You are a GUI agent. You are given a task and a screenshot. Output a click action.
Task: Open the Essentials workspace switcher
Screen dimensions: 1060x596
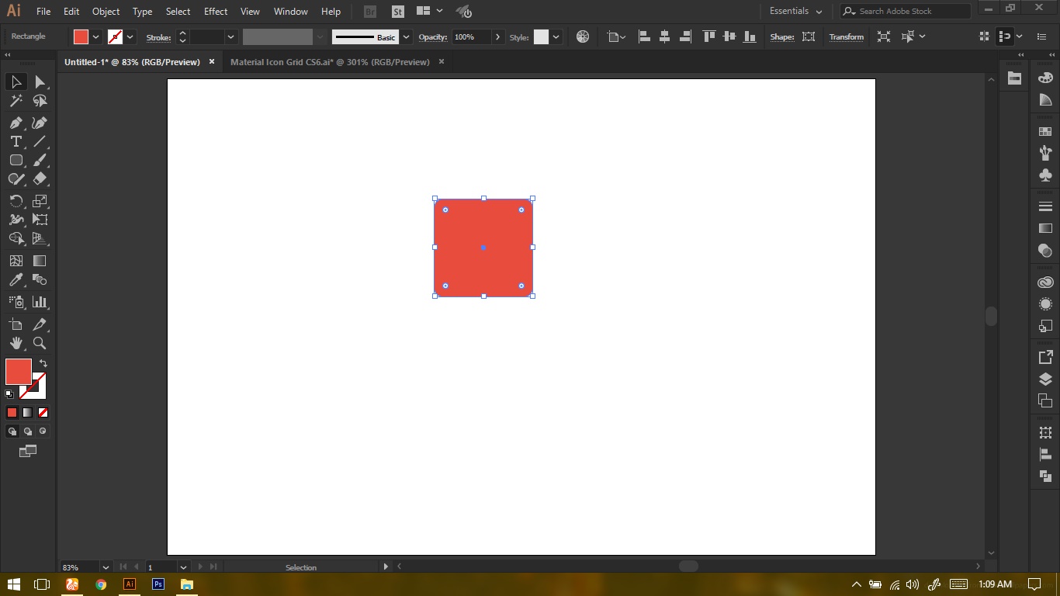[x=795, y=11]
